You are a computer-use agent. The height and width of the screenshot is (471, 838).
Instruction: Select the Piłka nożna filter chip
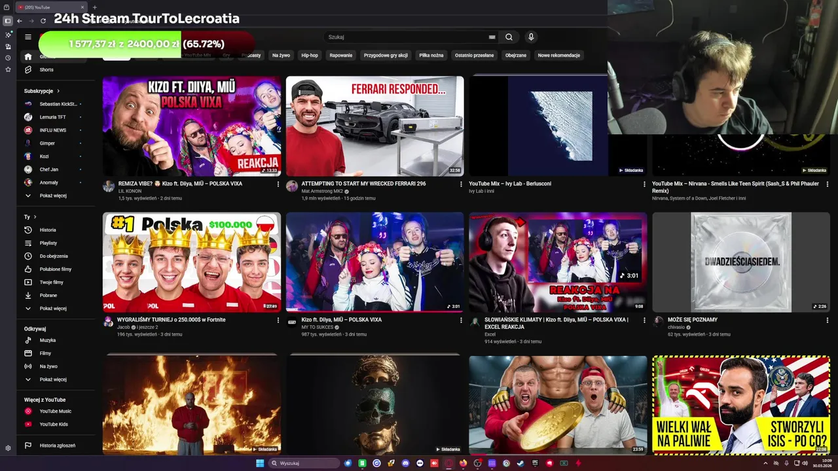coord(431,56)
